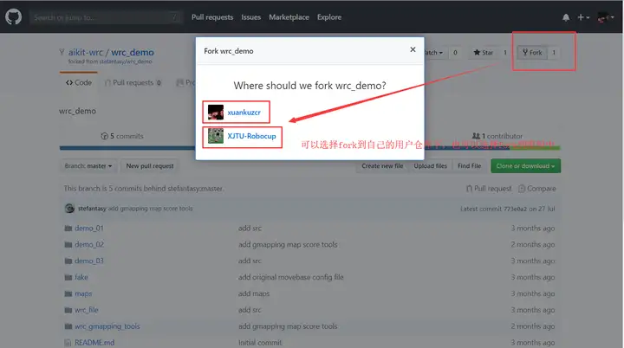Open the wrc_demo repository name link

pyautogui.click(x=133, y=52)
